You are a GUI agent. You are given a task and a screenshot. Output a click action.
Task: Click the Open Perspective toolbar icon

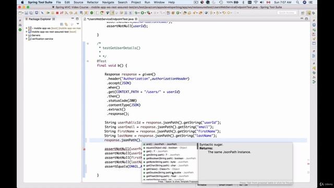pos(303,13)
